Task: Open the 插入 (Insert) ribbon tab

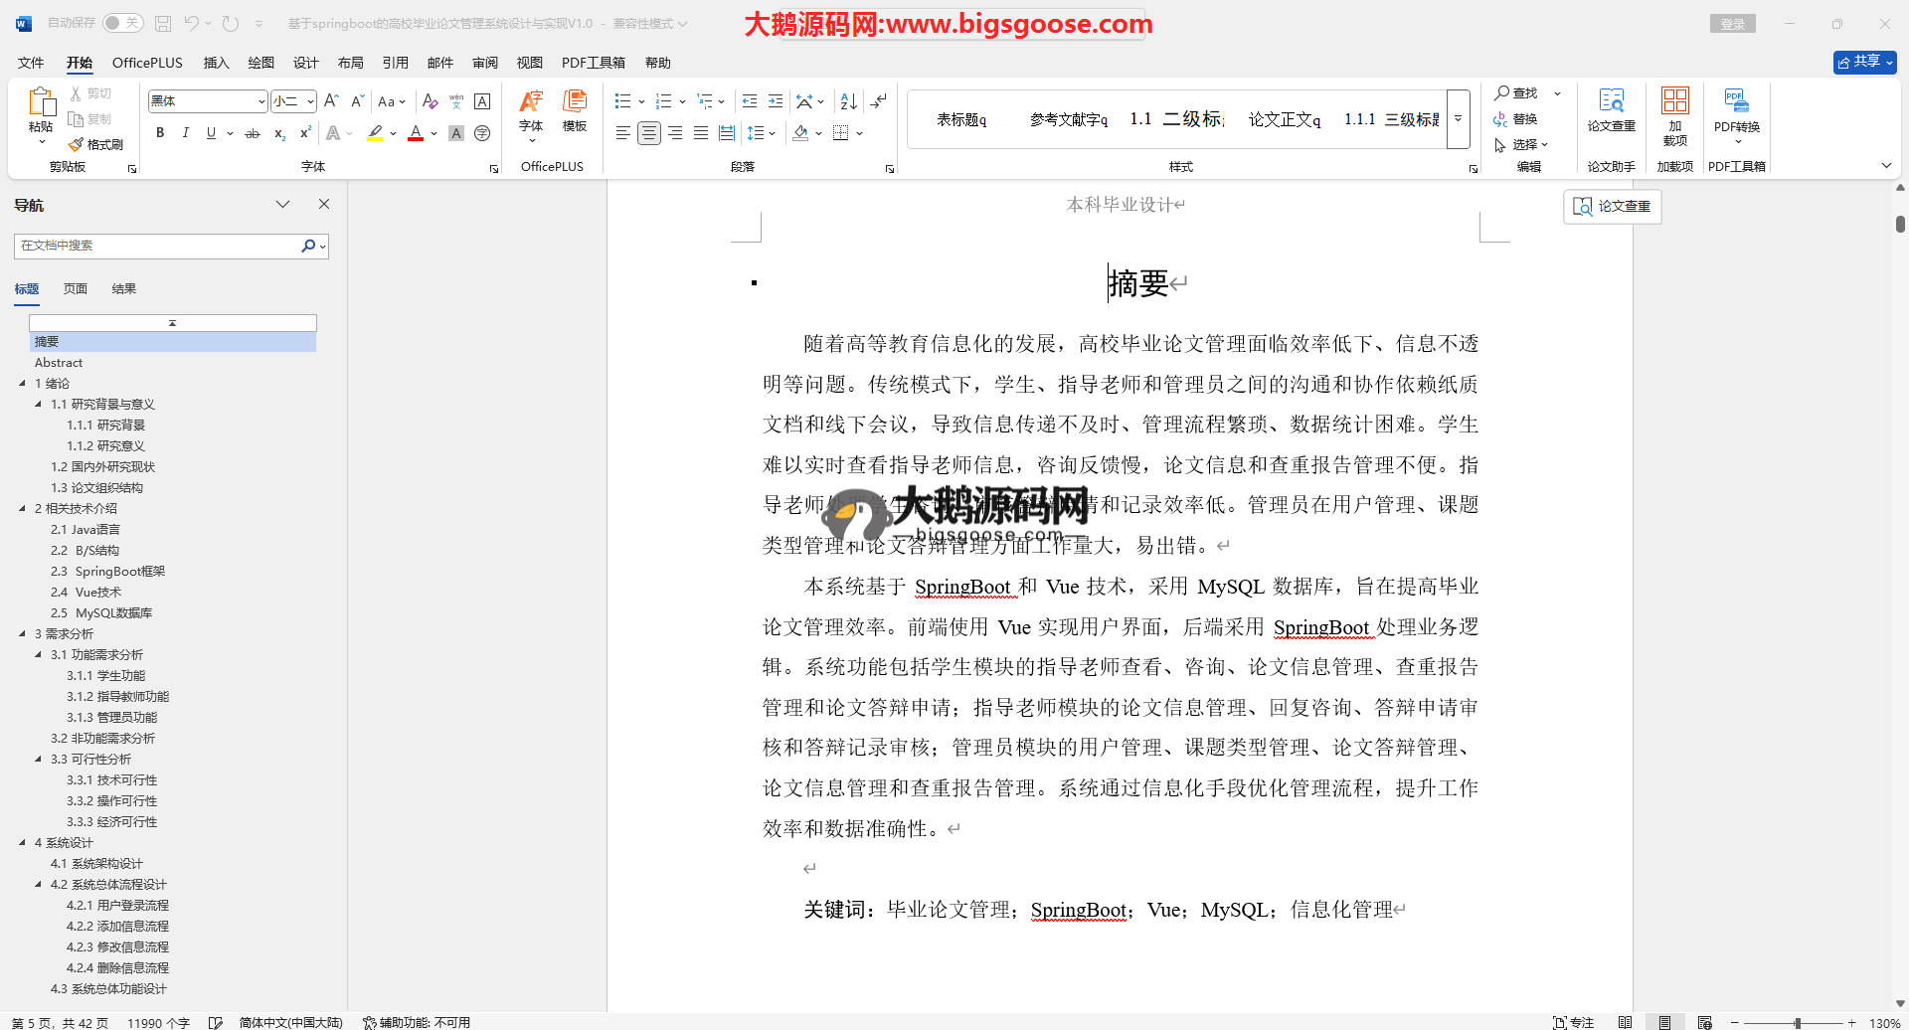Action: click(x=216, y=63)
